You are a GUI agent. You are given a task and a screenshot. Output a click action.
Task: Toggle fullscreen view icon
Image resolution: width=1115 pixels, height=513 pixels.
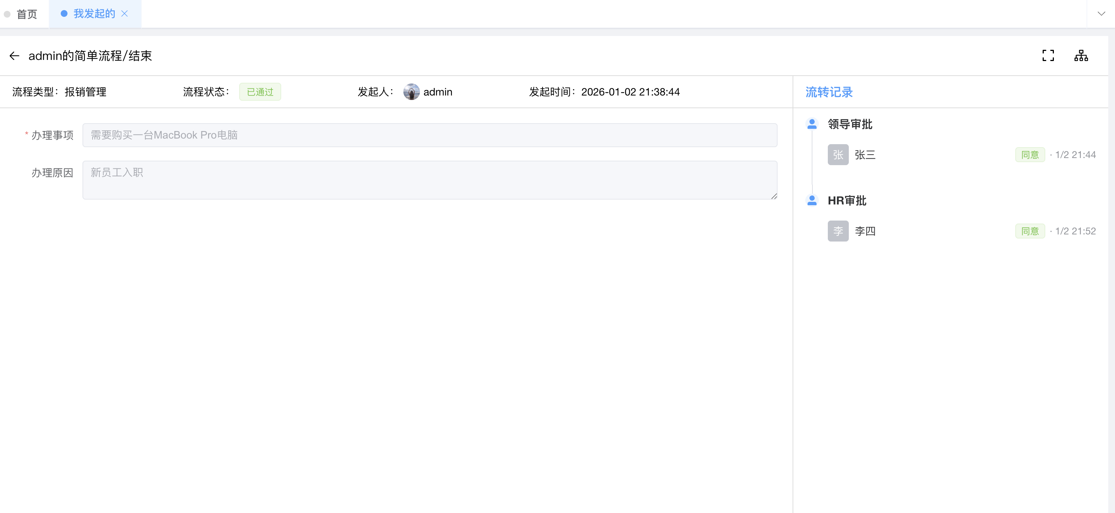[1048, 55]
